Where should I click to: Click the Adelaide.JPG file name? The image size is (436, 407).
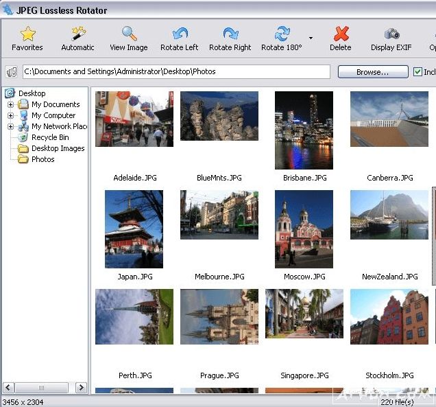(x=135, y=178)
